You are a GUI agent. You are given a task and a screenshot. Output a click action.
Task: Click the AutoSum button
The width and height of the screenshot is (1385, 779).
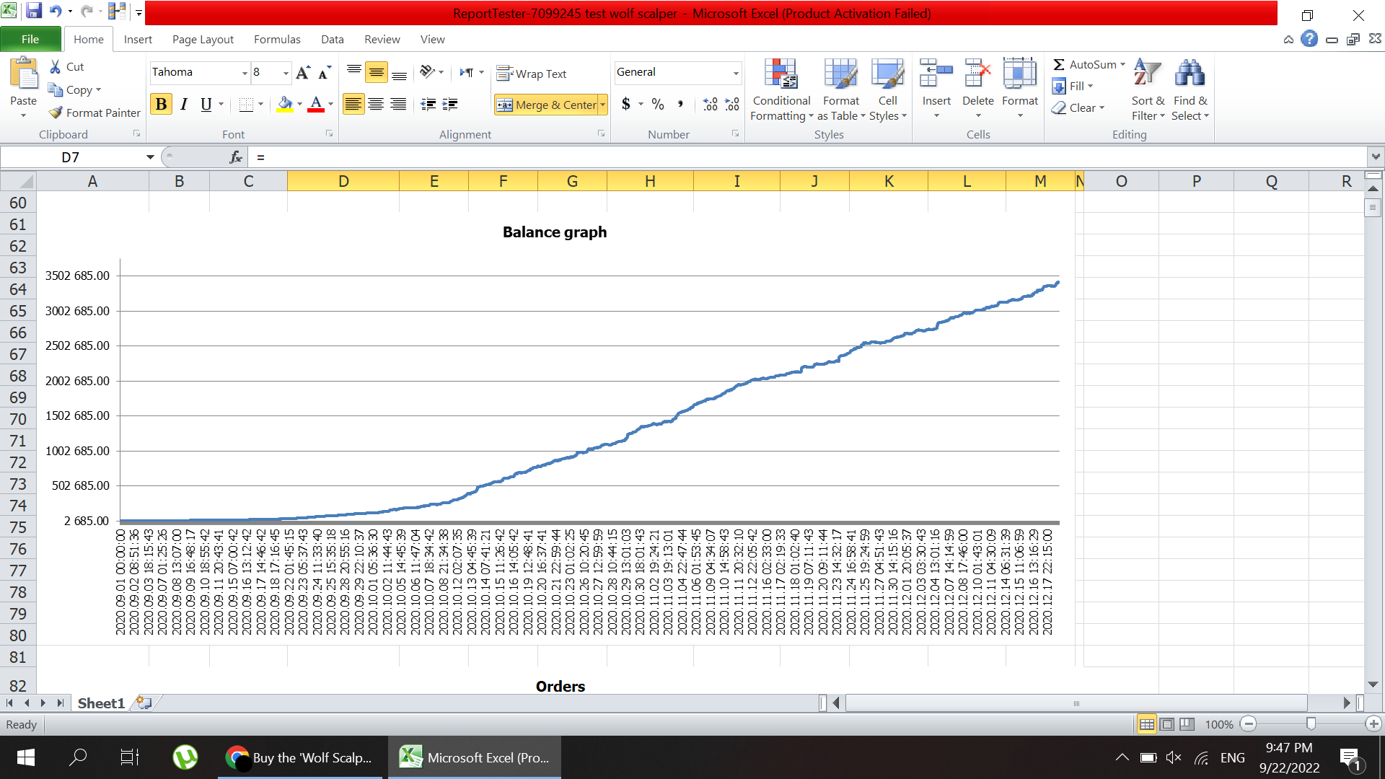pos(1087,65)
